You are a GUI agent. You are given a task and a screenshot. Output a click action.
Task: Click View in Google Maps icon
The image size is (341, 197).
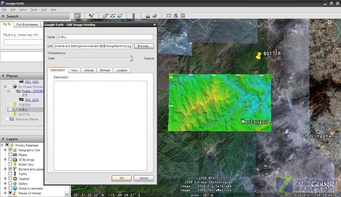point(183,16)
